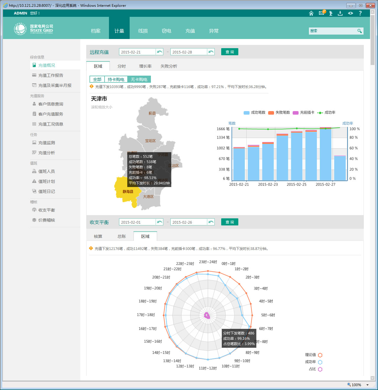This screenshot has width=378, height=390.
Task: Select 蓟县 region on the map
Action: [x=152, y=113]
